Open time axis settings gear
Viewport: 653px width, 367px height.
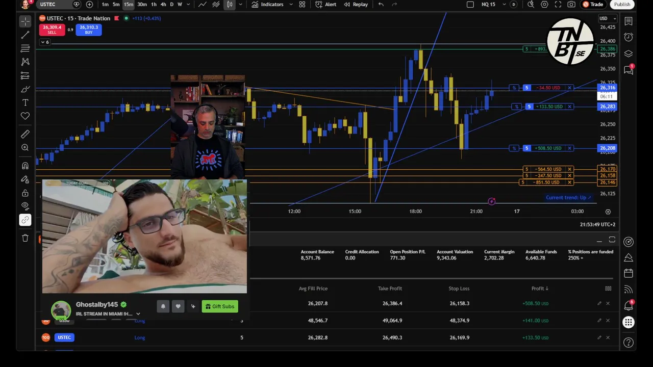pos(608,212)
